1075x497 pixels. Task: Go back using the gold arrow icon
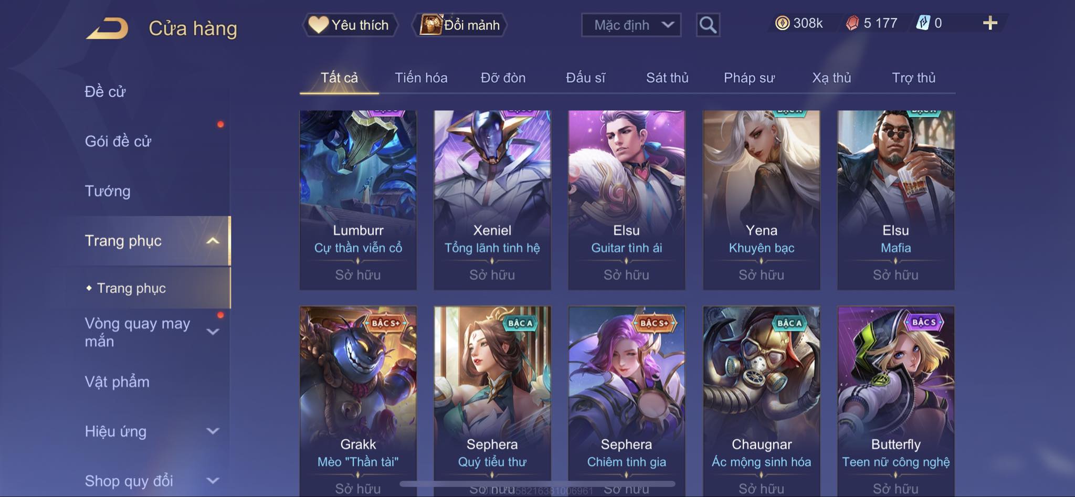[x=107, y=28]
